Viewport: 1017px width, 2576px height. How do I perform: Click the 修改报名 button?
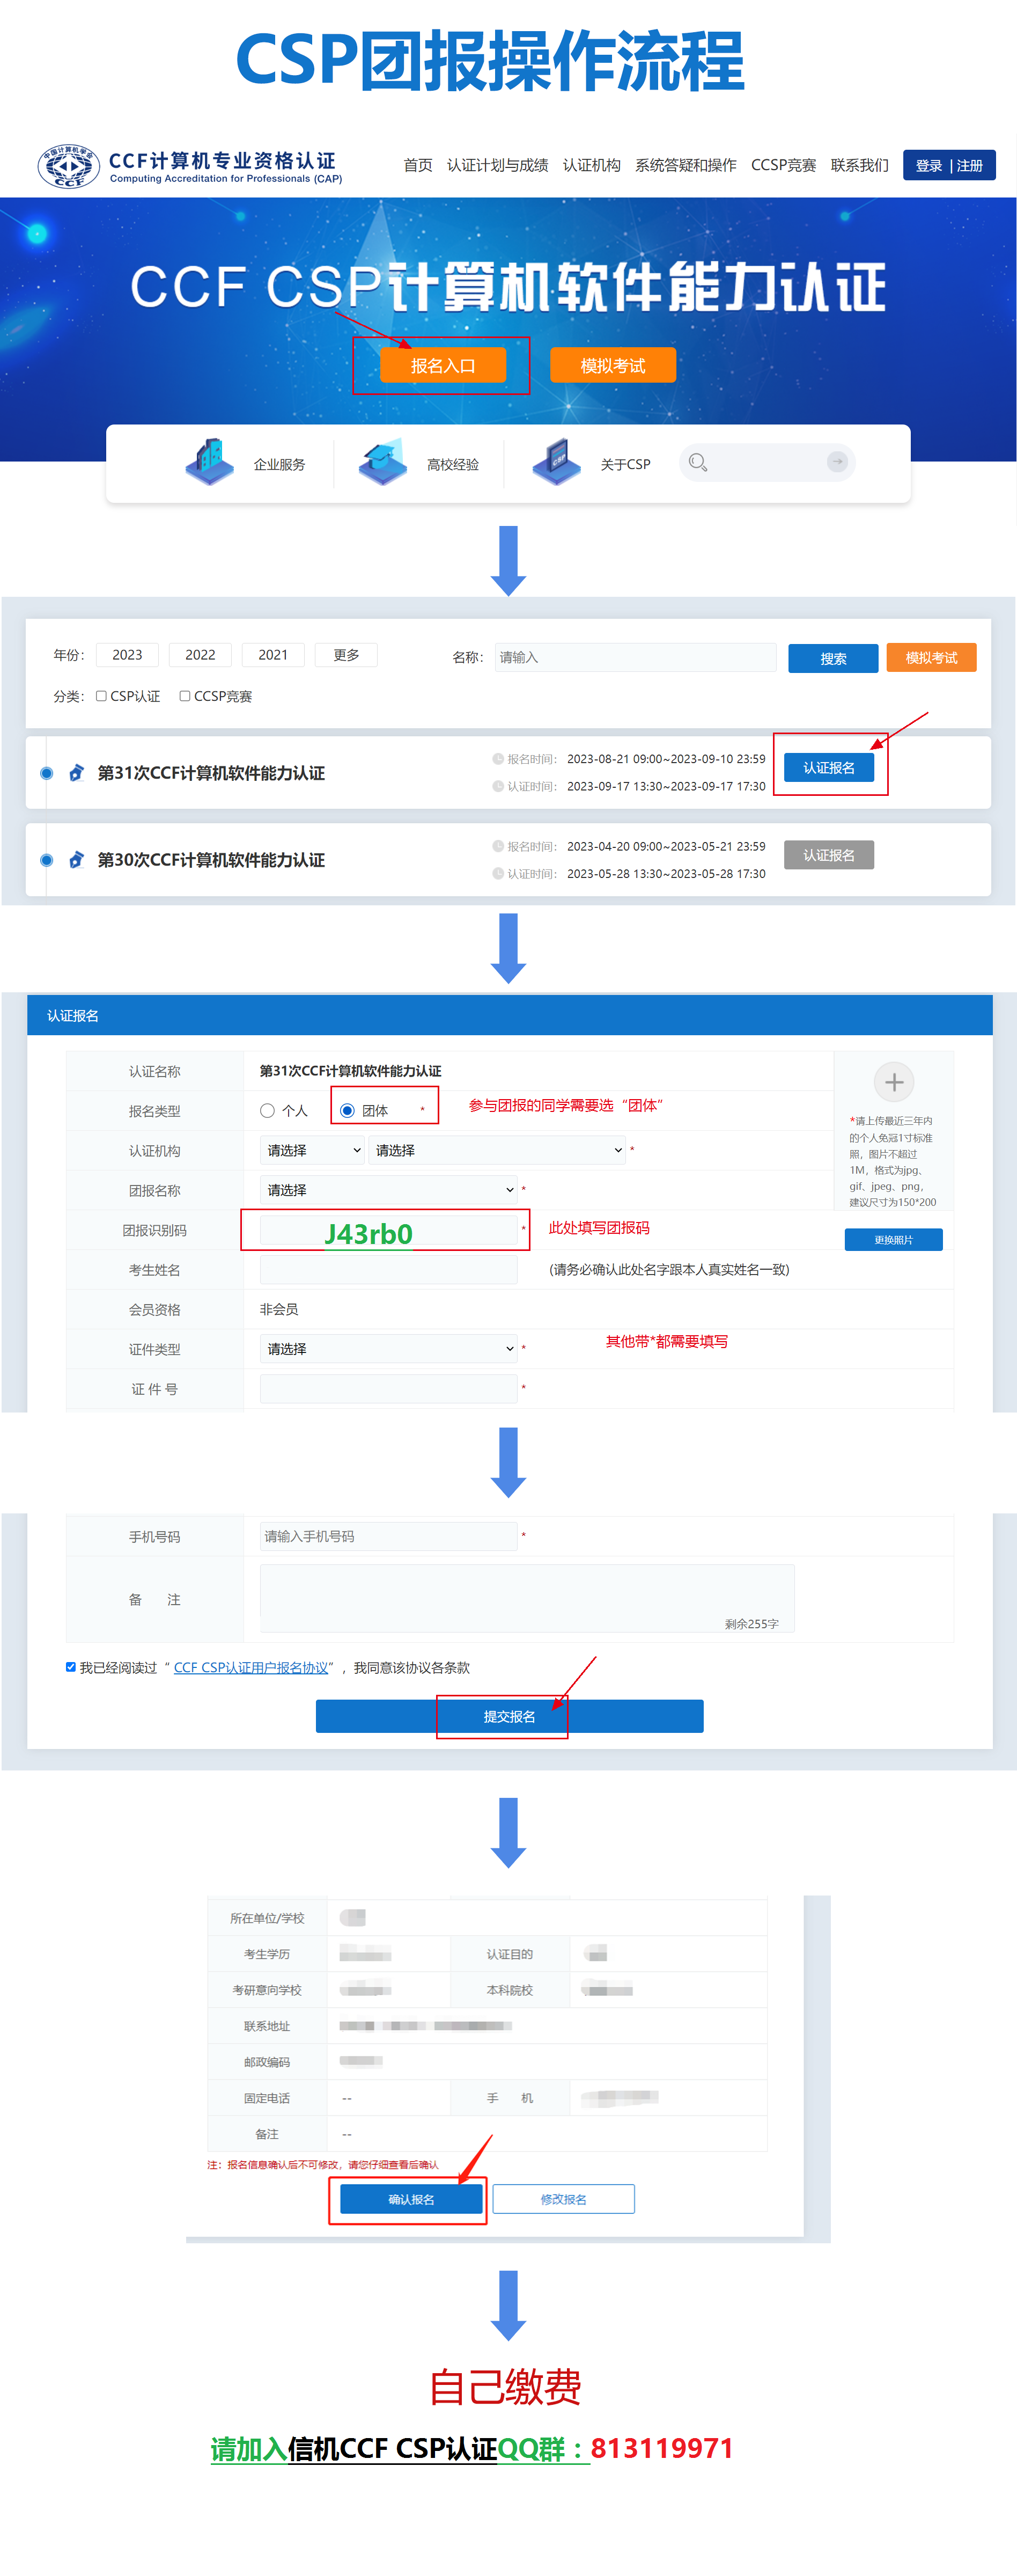tap(563, 2199)
